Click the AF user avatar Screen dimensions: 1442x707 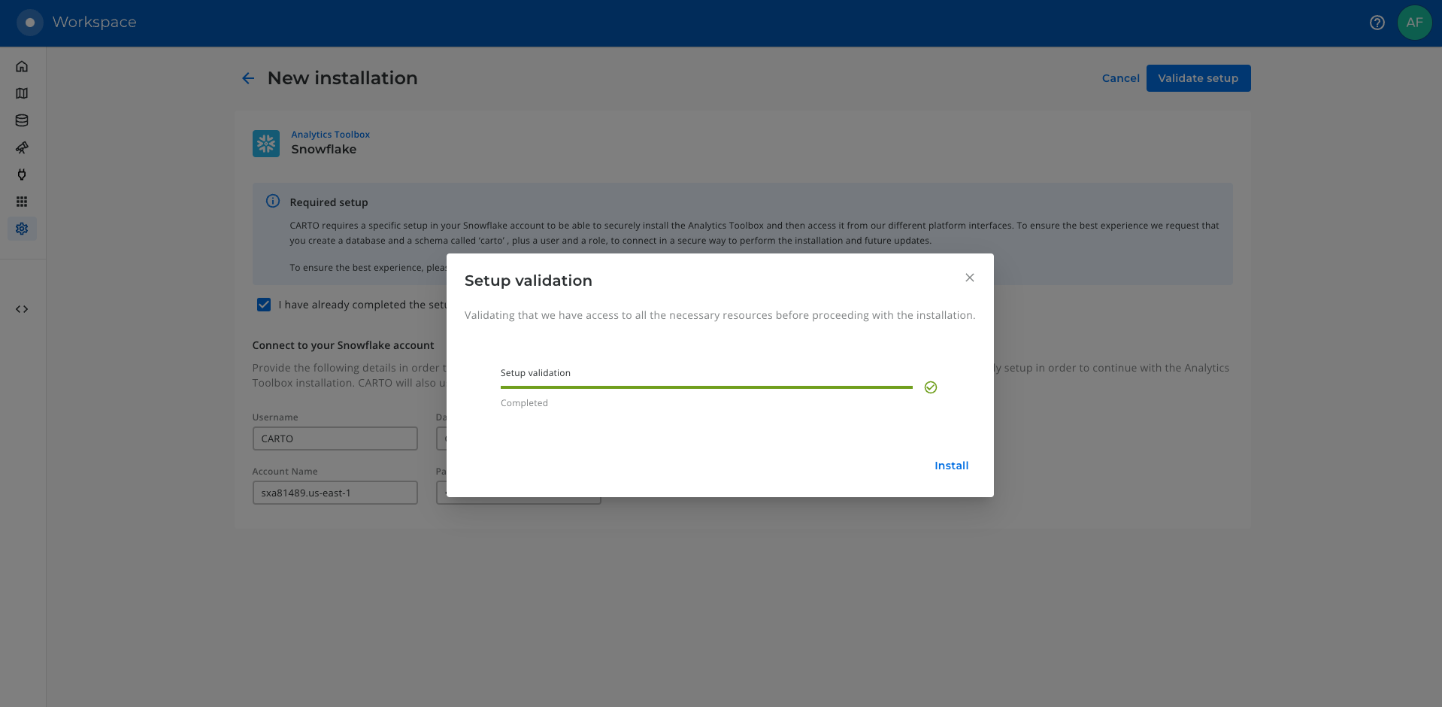(x=1414, y=23)
